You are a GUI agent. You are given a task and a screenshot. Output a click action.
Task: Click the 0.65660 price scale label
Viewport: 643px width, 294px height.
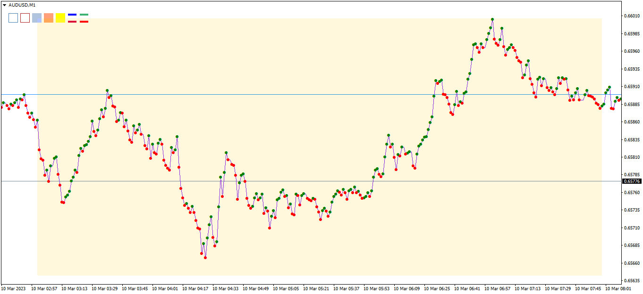pos(632,263)
